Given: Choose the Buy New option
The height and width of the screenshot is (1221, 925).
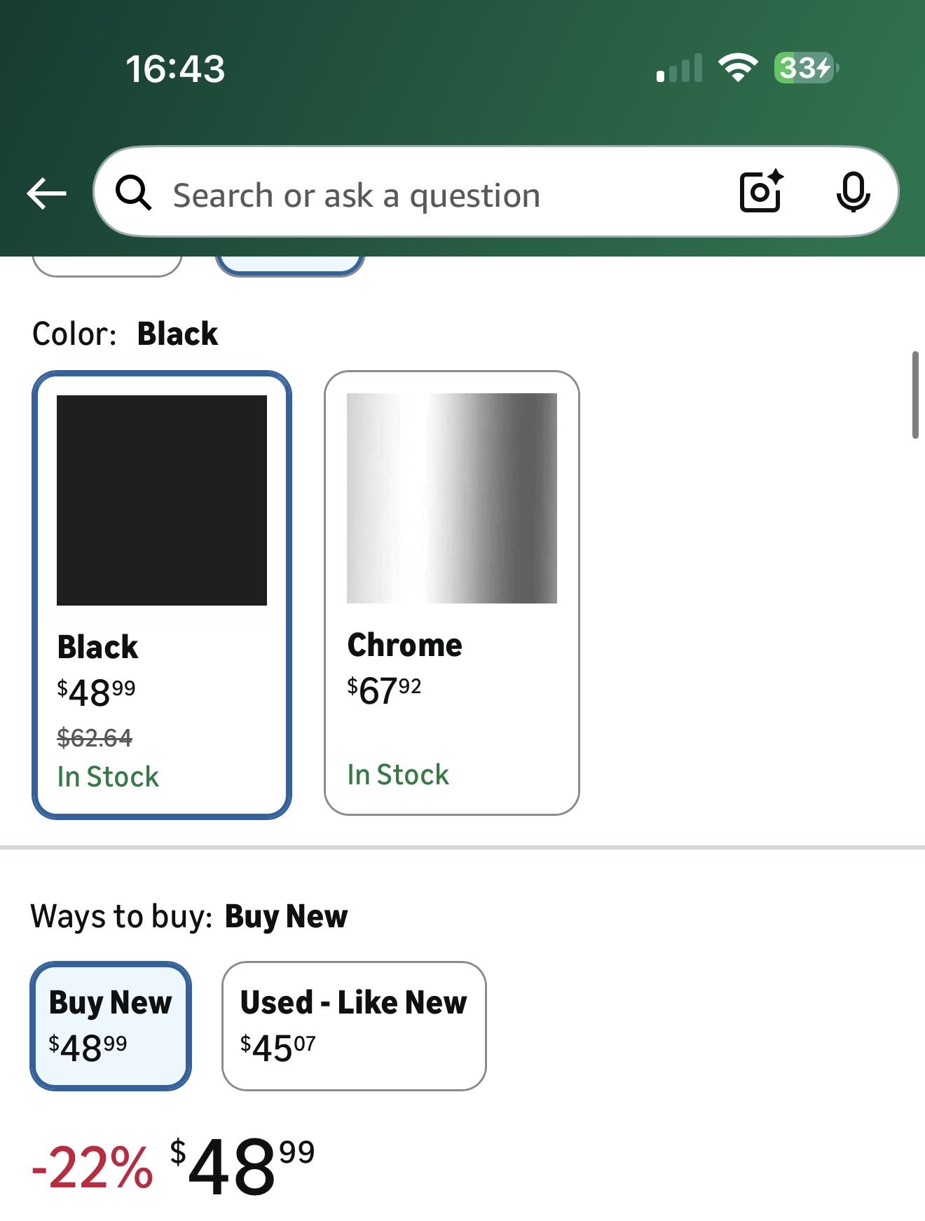Looking at the screenshot, I should 111,1025.
